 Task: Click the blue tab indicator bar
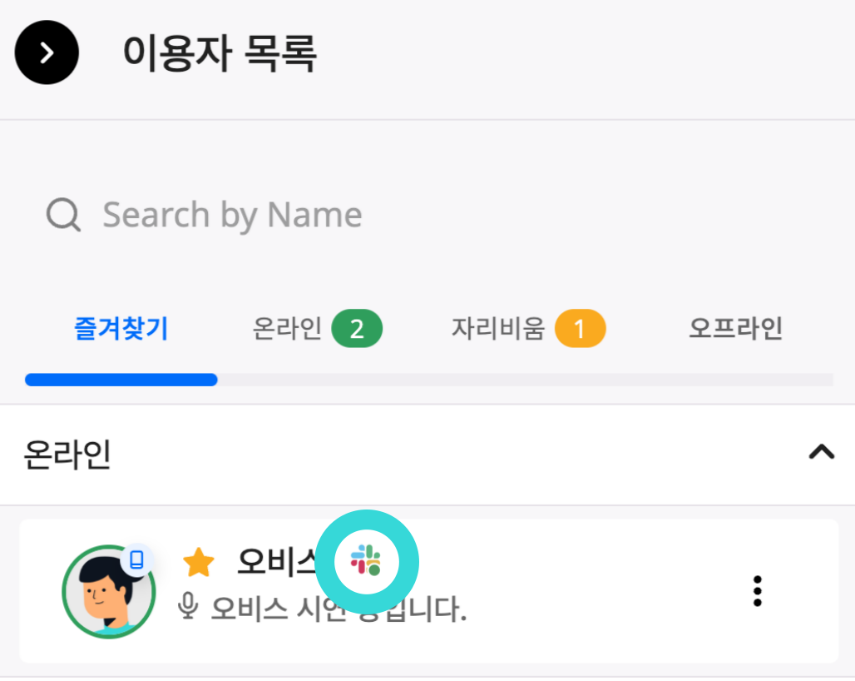121,380
